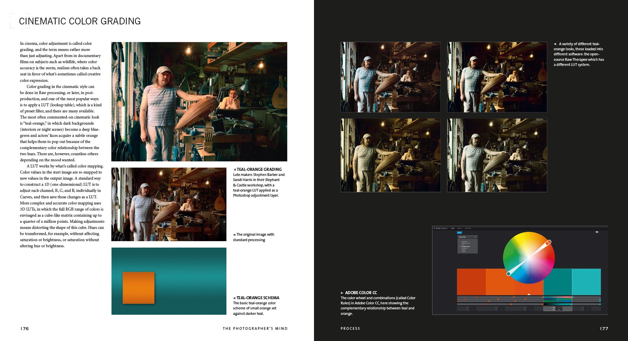
Task: Click the HEX input field of the selected swatch
Action: pos(559,309)
